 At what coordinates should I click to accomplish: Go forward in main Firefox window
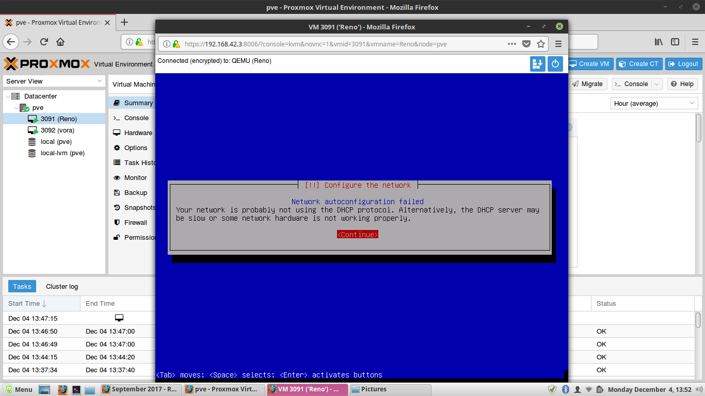click(27, 42)
